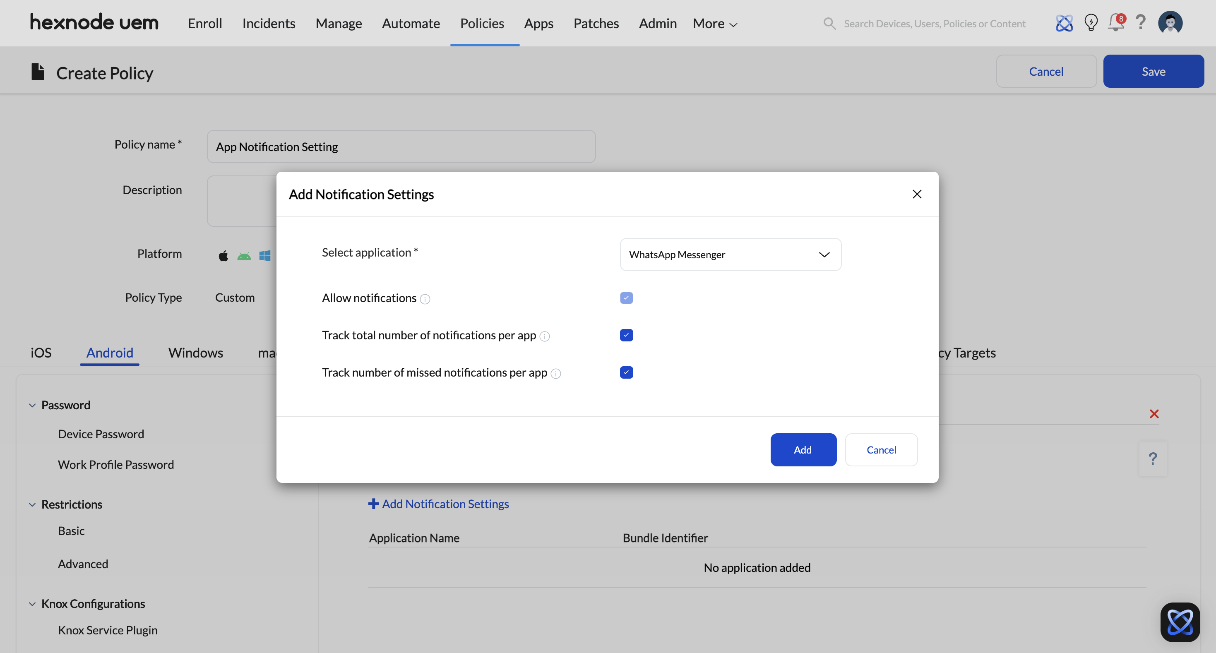Toggle the Allow notifications checkbox
Viewport: 1216px width, 653px height.
pyautogui.click(x=626, y=298)
